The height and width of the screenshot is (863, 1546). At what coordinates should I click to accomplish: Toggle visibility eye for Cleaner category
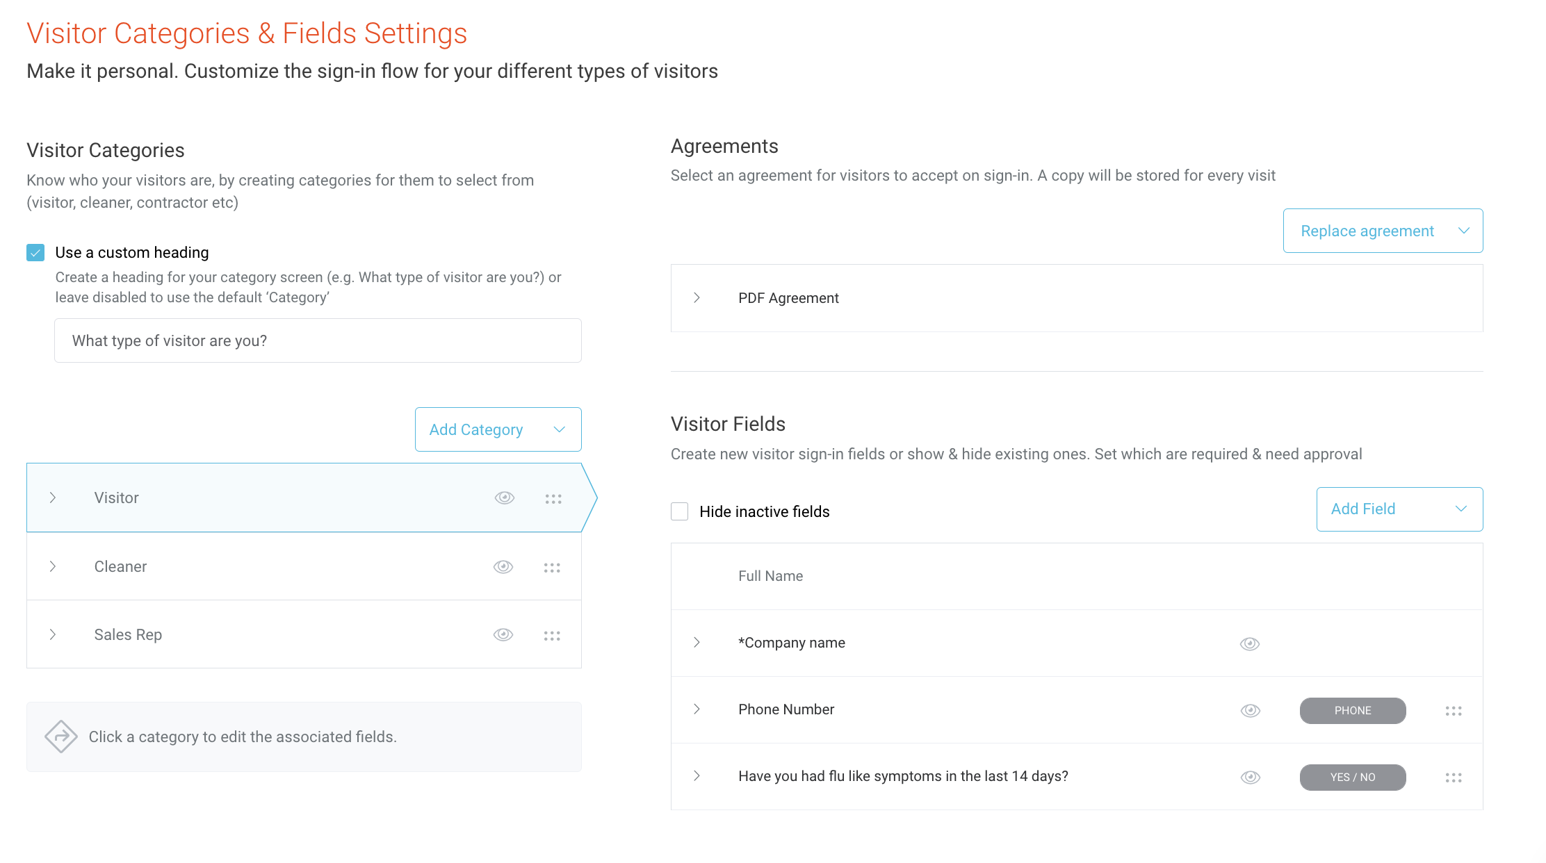(x=503, y=567)
